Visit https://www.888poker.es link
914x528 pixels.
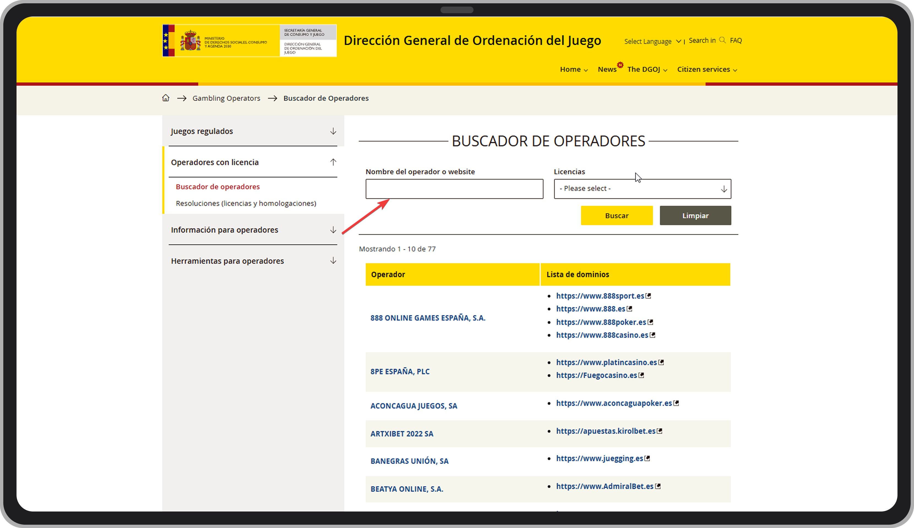pyautogui.click(x=601, y=322)
